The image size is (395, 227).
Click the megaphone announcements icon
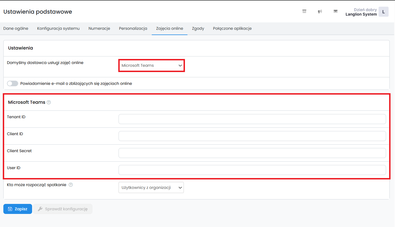[x=320, y=11]
